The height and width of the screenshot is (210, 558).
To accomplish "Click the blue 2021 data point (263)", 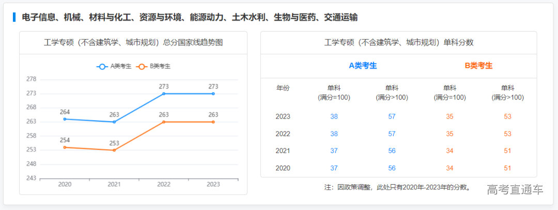I will click(x=114, y=122).
